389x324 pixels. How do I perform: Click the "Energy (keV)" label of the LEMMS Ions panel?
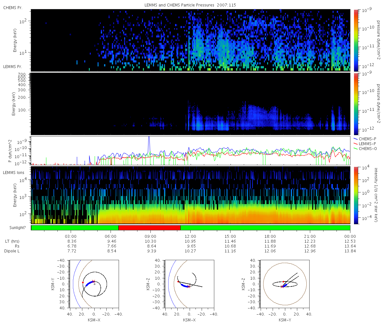pos(15,195)
